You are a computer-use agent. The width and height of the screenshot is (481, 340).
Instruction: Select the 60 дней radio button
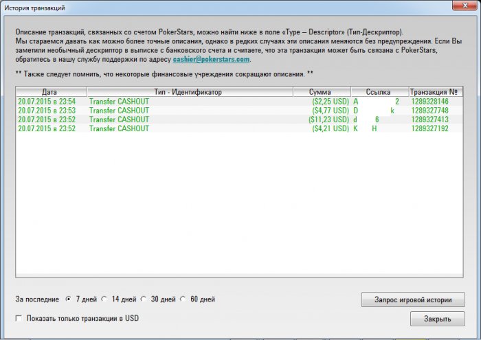point(183,299)
